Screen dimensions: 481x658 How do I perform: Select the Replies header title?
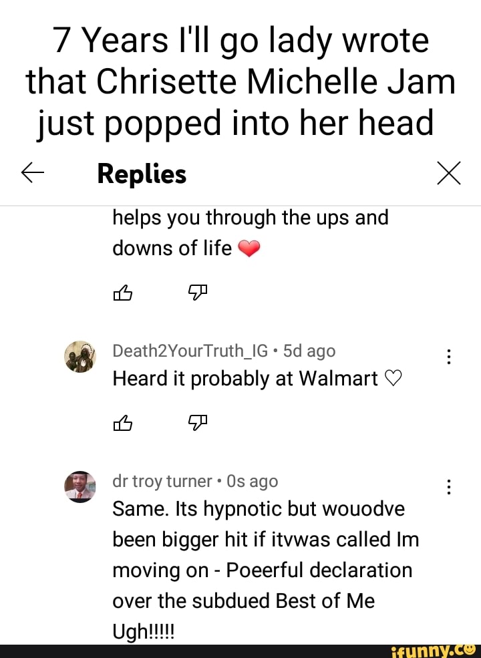click(x=142, y=173)
